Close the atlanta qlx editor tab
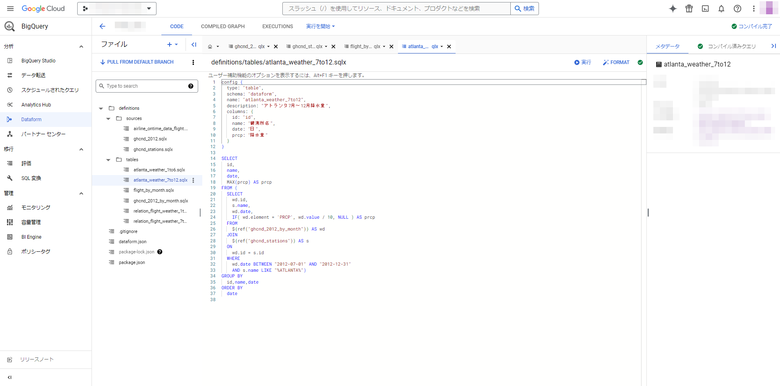Image resolution: width=780 pixels, height=386 pixels. point(449,47)
